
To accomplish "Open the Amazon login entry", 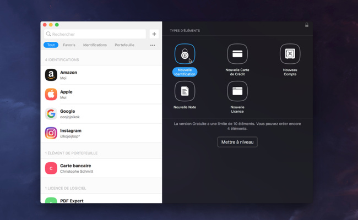I will (x=101, y=75).
